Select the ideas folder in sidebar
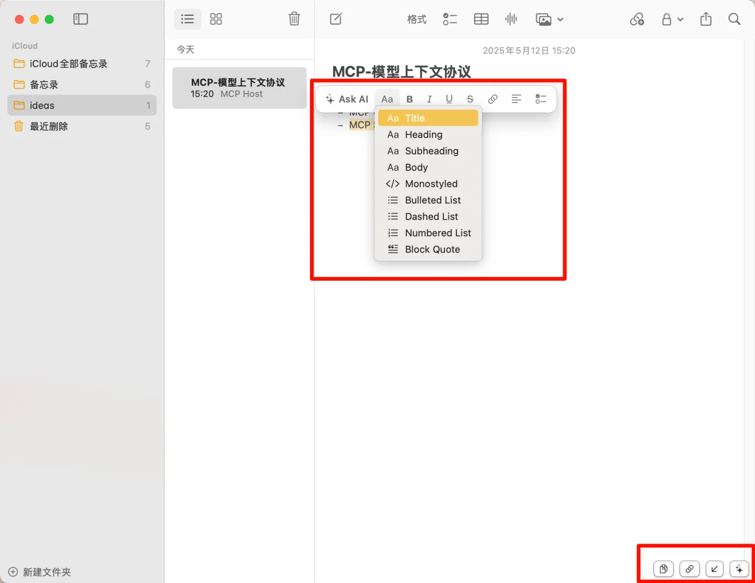The width and height of the screenshot is (755, 583). pyautogui.click(x=82, y=105)
